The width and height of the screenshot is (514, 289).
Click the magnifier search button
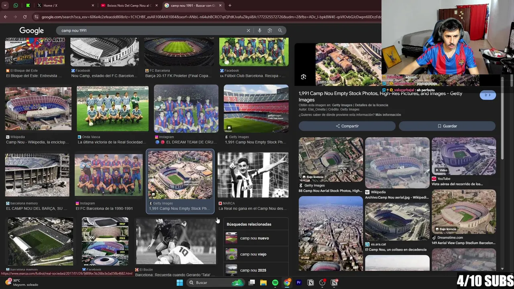click(280, 31)
